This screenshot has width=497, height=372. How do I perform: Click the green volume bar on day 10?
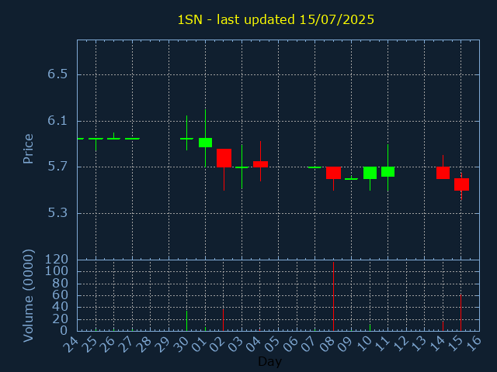coord(370,327)
